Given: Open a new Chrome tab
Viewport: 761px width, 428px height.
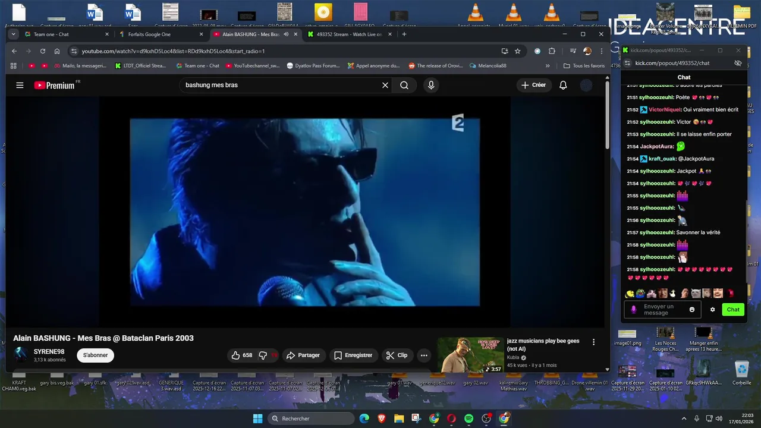Looking at the screenshot, I should [404, 34].
